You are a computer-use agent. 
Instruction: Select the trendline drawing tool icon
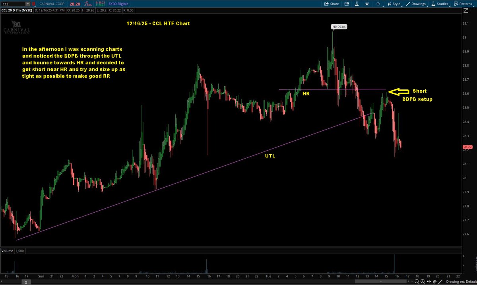pos(440,281)
